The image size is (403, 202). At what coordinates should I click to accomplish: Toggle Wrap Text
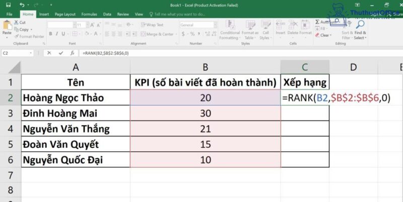pos(152,25)
